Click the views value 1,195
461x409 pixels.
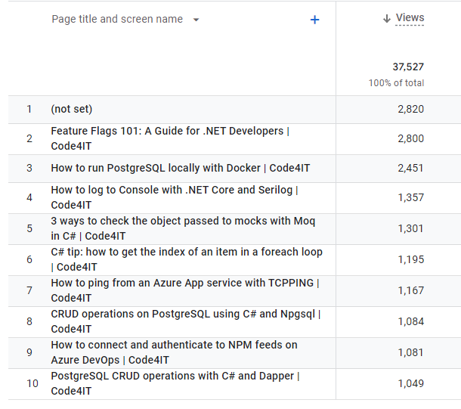pyautogui.click(x=410, y=259)
